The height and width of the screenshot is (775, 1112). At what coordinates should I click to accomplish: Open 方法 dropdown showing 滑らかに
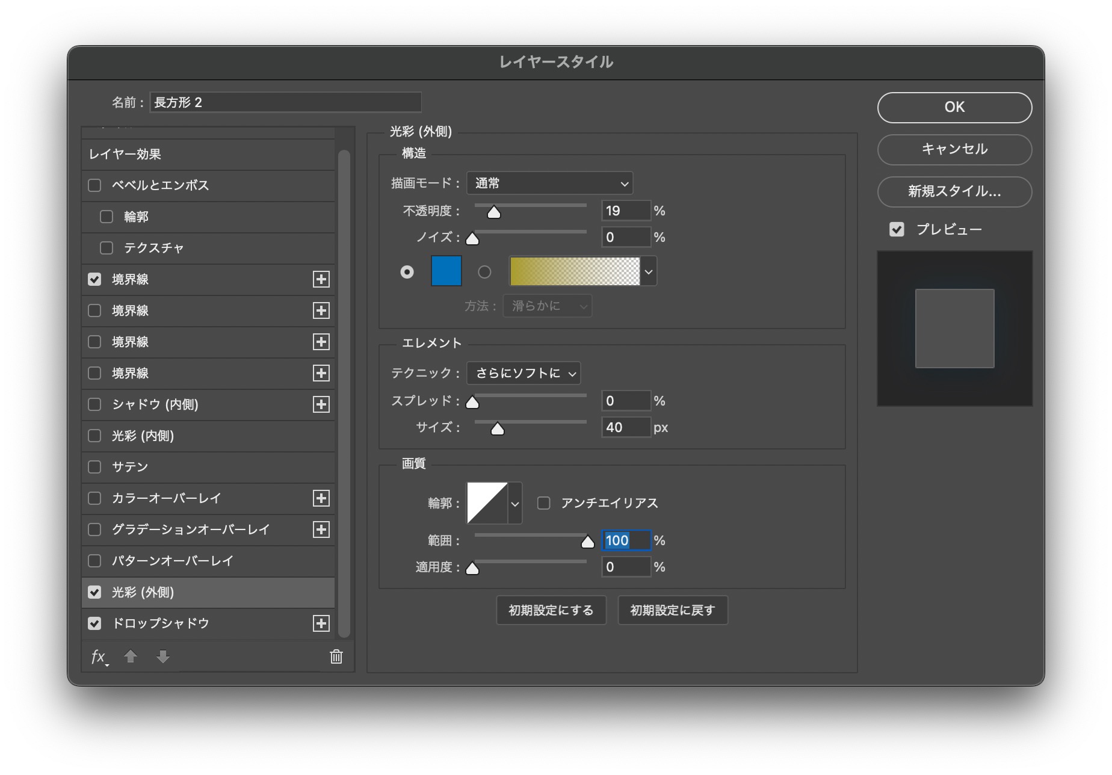point(548,306)
